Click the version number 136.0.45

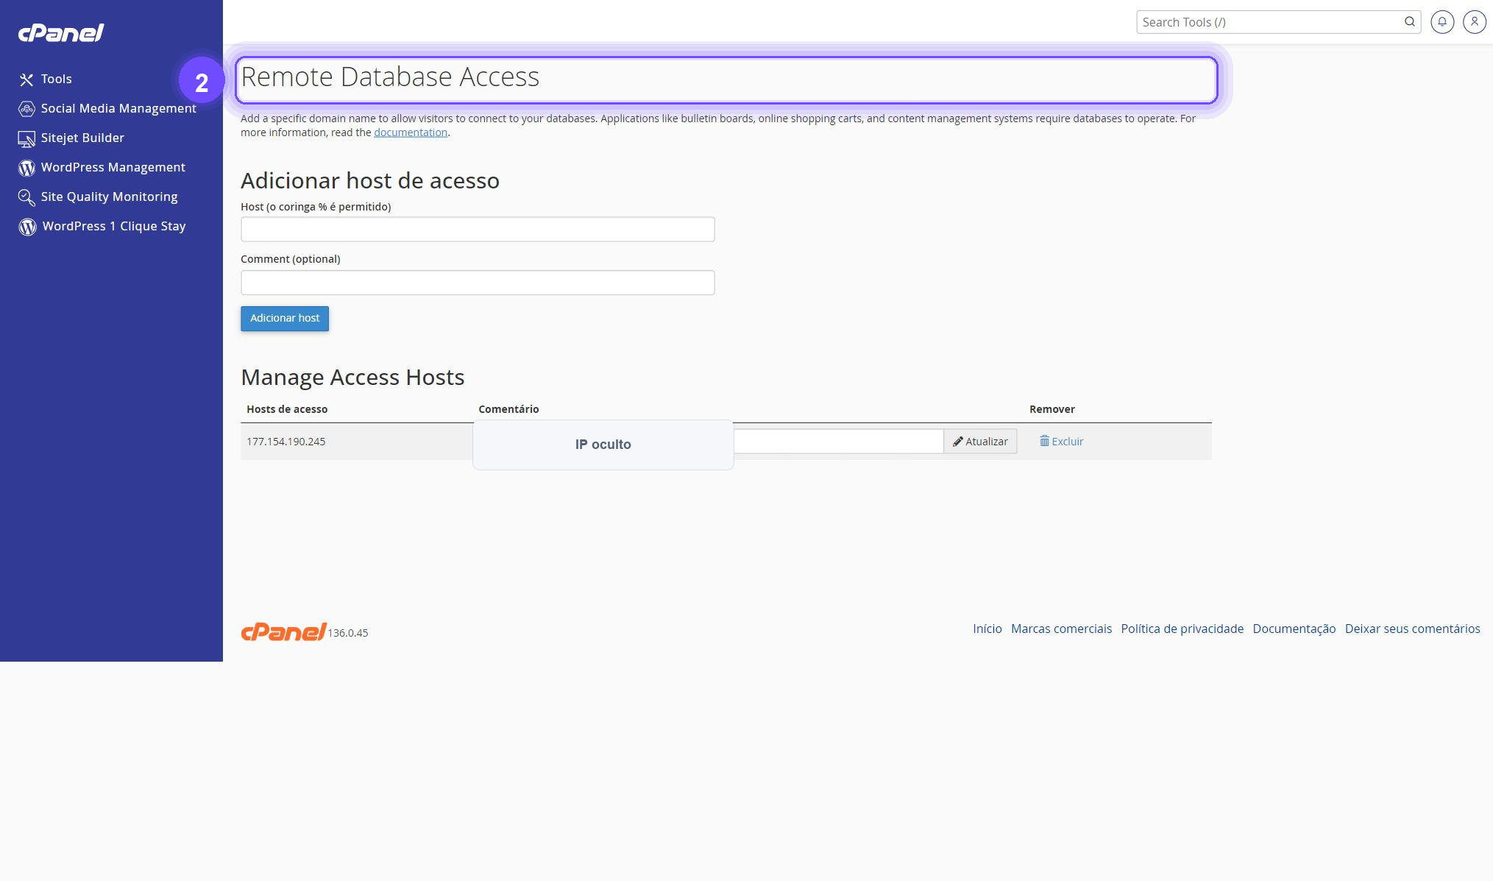[x=348, y=633]
